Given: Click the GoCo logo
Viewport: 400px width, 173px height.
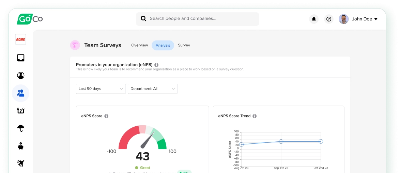Looking at the screenshot, I should (30, 19).
